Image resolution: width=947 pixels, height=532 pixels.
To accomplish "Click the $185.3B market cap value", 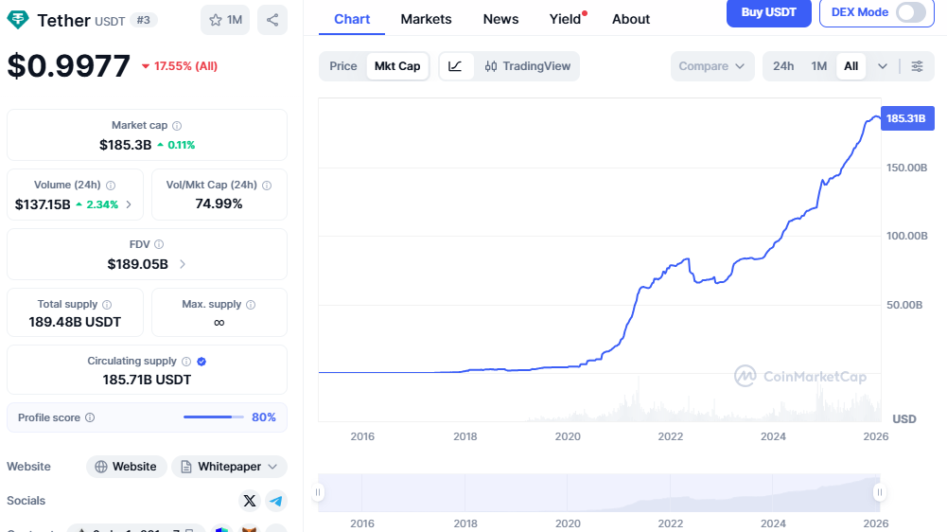I will tap(126, 145).
